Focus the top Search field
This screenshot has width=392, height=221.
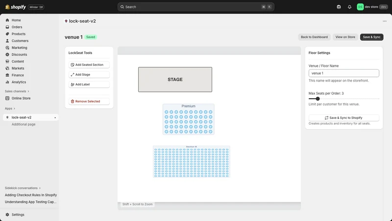[x=196, y=7]
